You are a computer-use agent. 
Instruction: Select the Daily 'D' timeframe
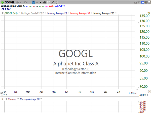coord(33,3)
